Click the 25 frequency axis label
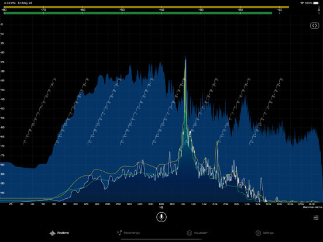 (x=11, y=204)
